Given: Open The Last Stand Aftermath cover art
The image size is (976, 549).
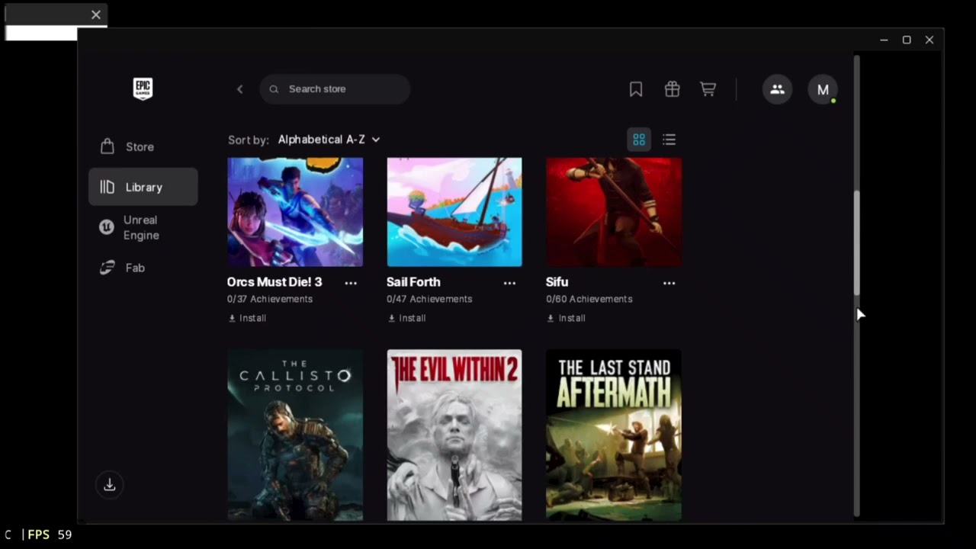Looking at the screenshot, I should point(614,435).
